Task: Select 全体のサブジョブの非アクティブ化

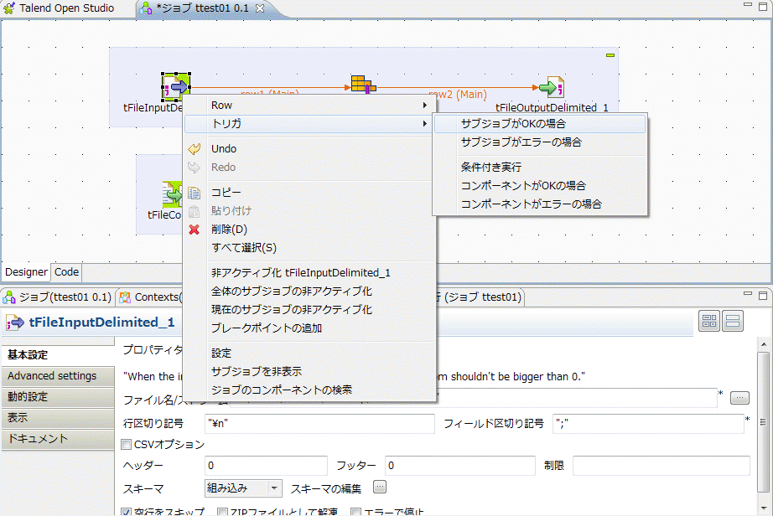Action: (x=309, y=291)
